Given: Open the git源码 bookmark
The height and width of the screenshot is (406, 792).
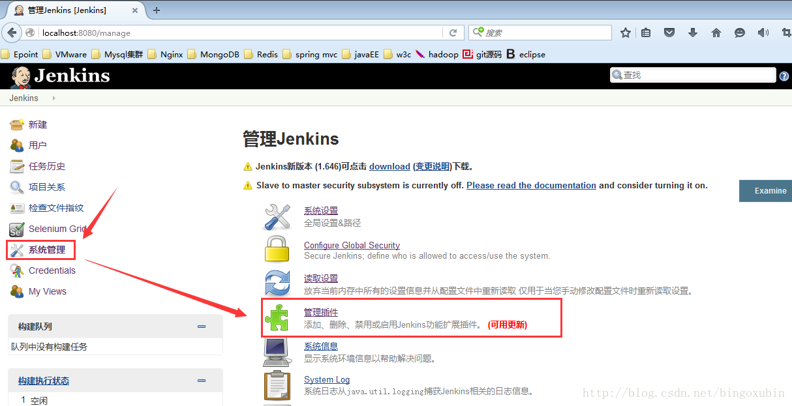Looking at the screenshot, I should pyautogui.click(x=483, y=54).
